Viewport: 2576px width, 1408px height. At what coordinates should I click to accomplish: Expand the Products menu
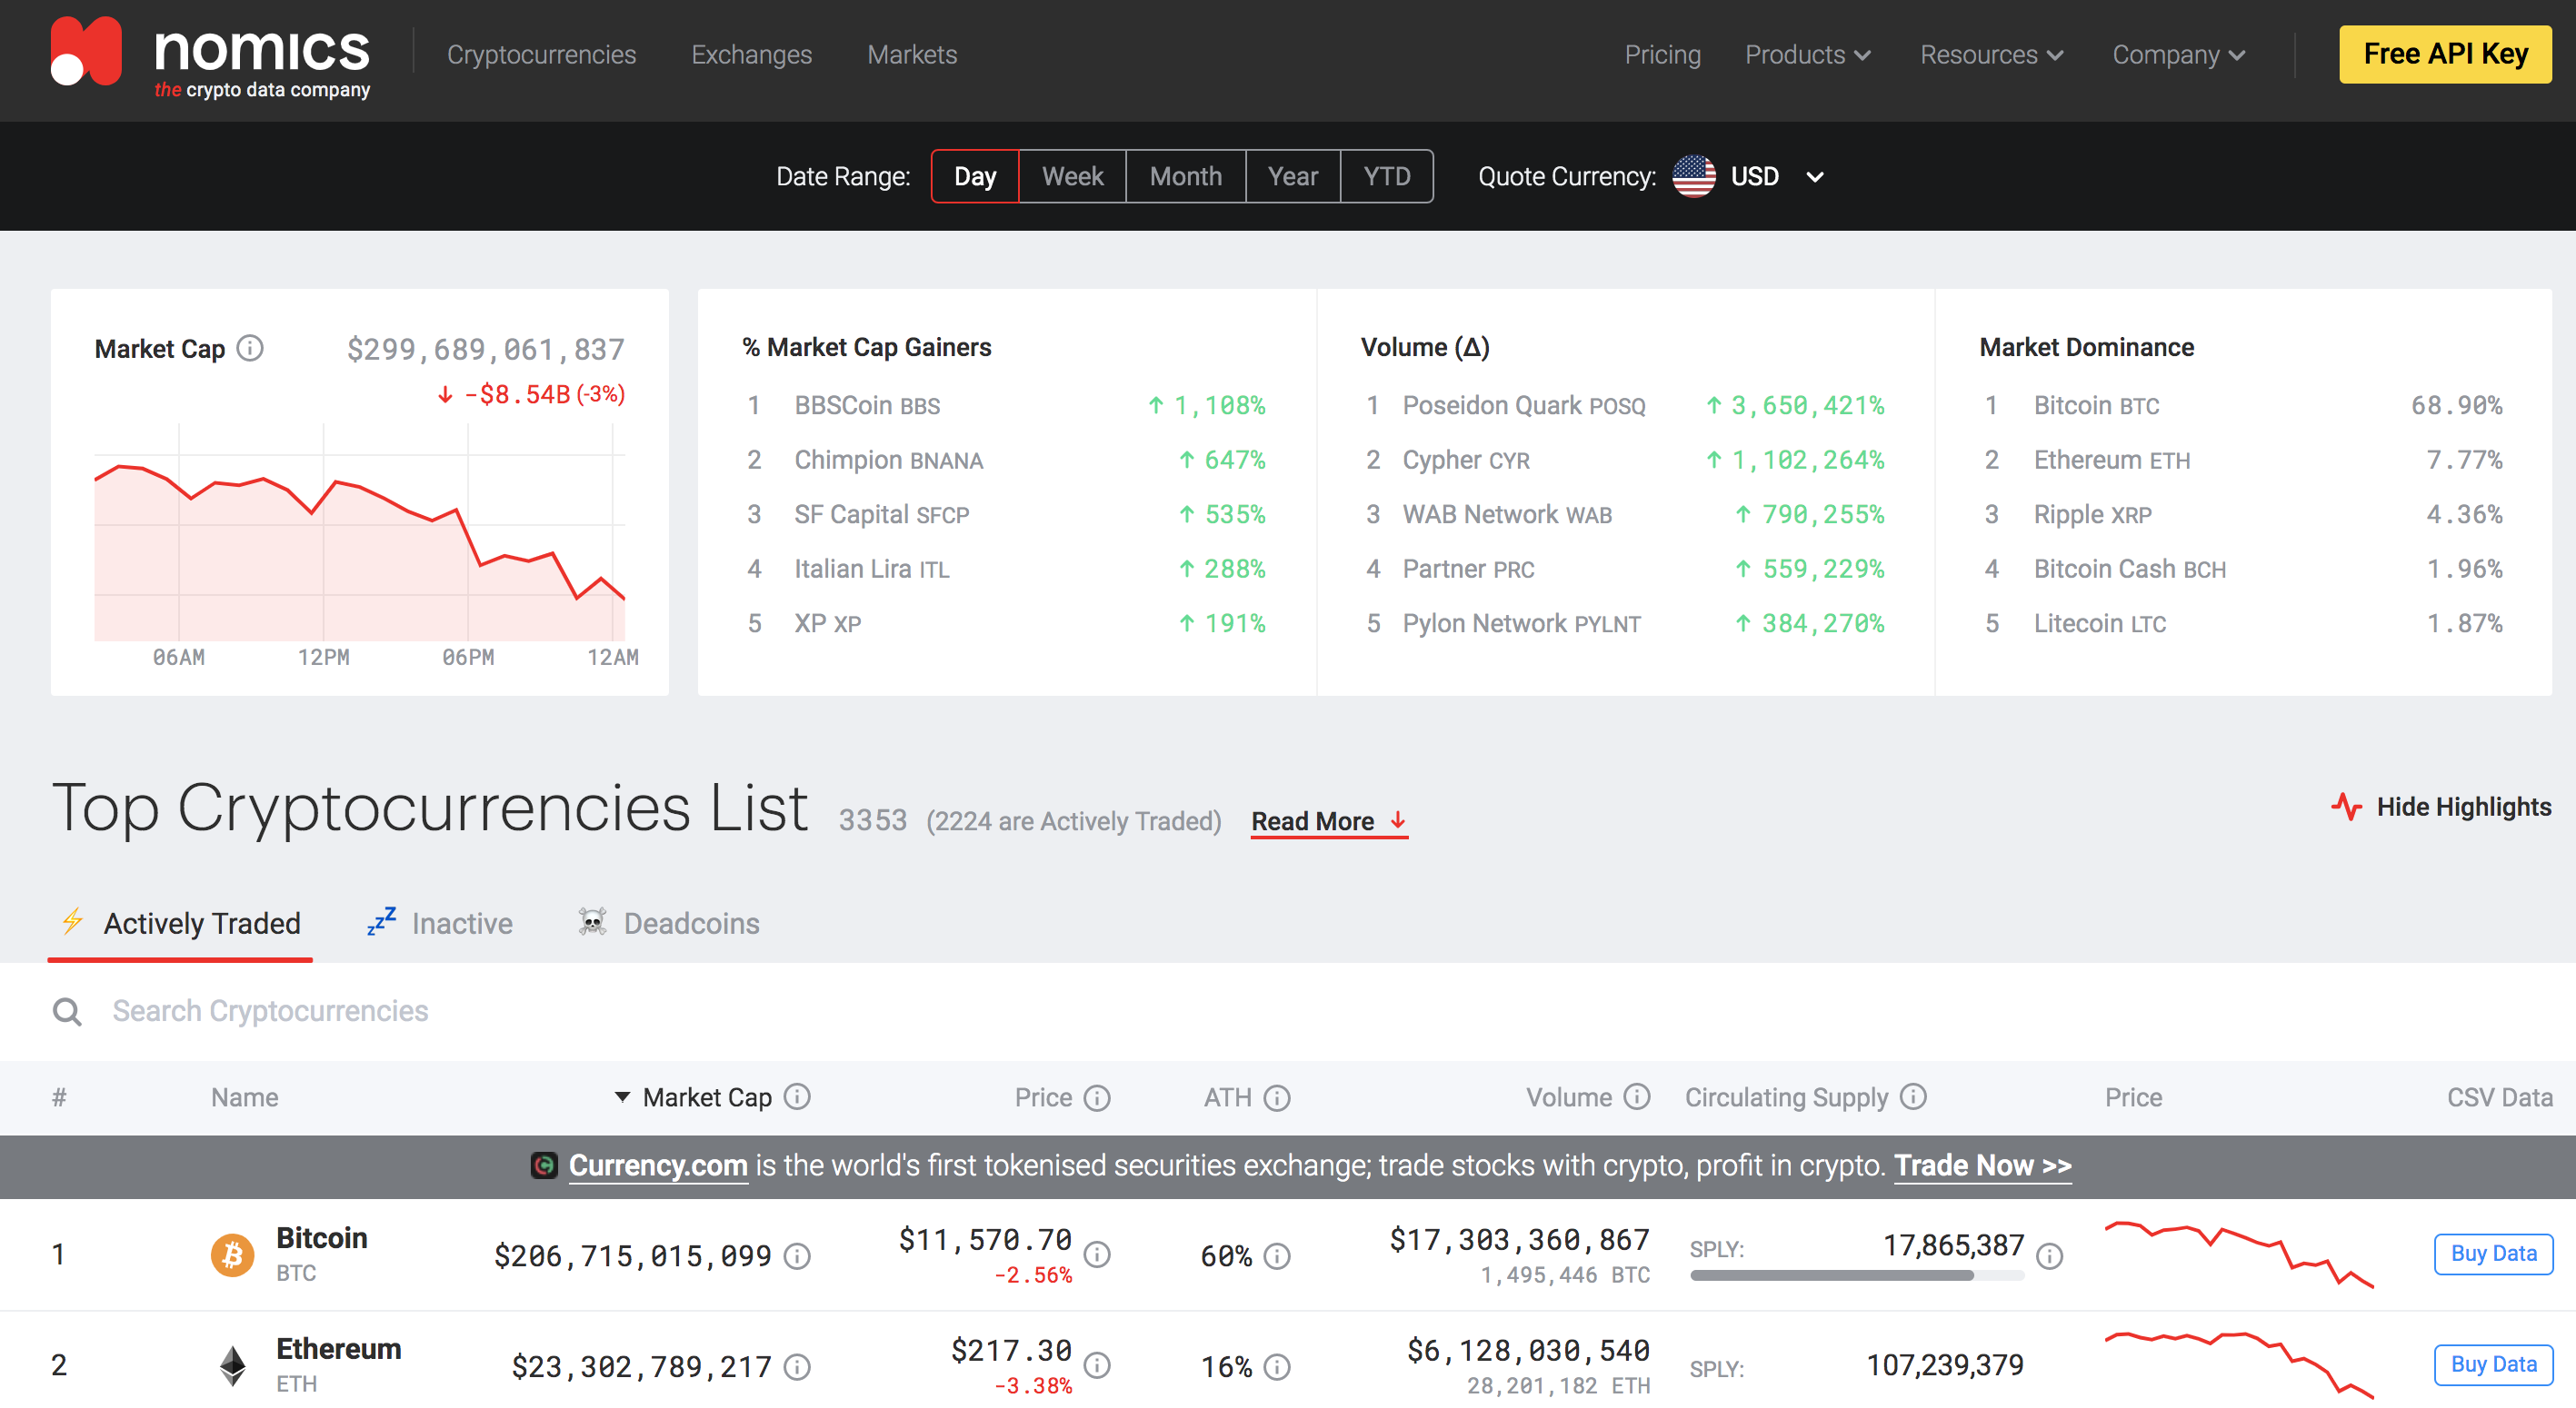pos(1807,55)
